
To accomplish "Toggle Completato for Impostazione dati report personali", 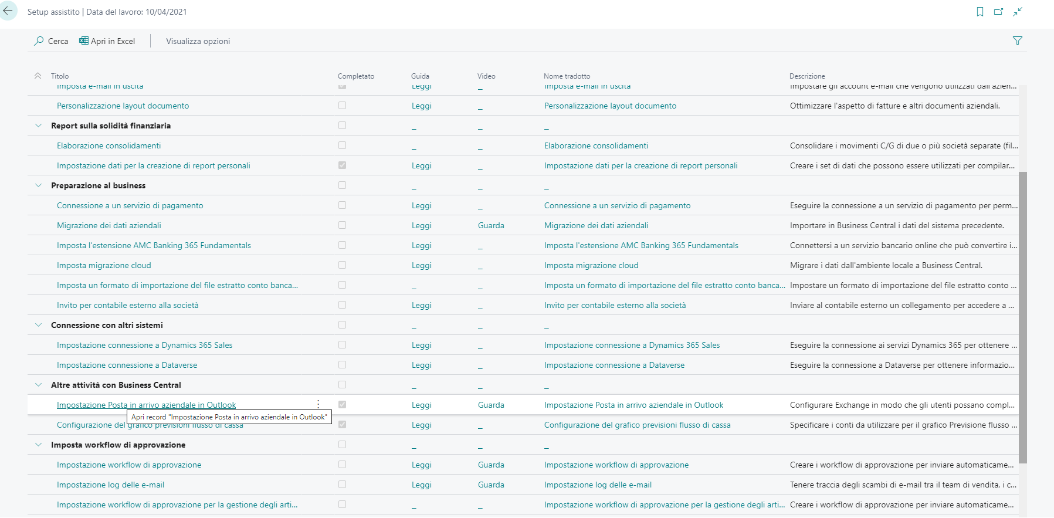I will [342, 165].
